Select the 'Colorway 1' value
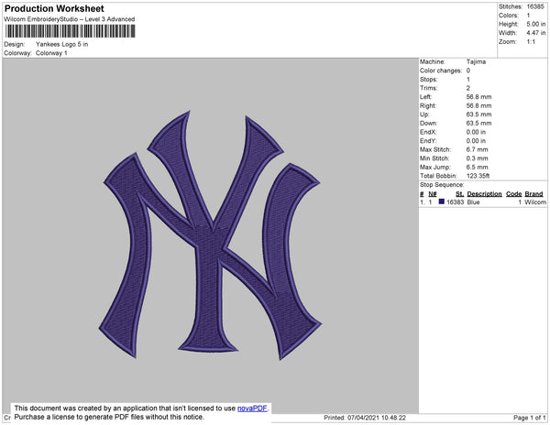The image size is (550, 425). (51, 53)
